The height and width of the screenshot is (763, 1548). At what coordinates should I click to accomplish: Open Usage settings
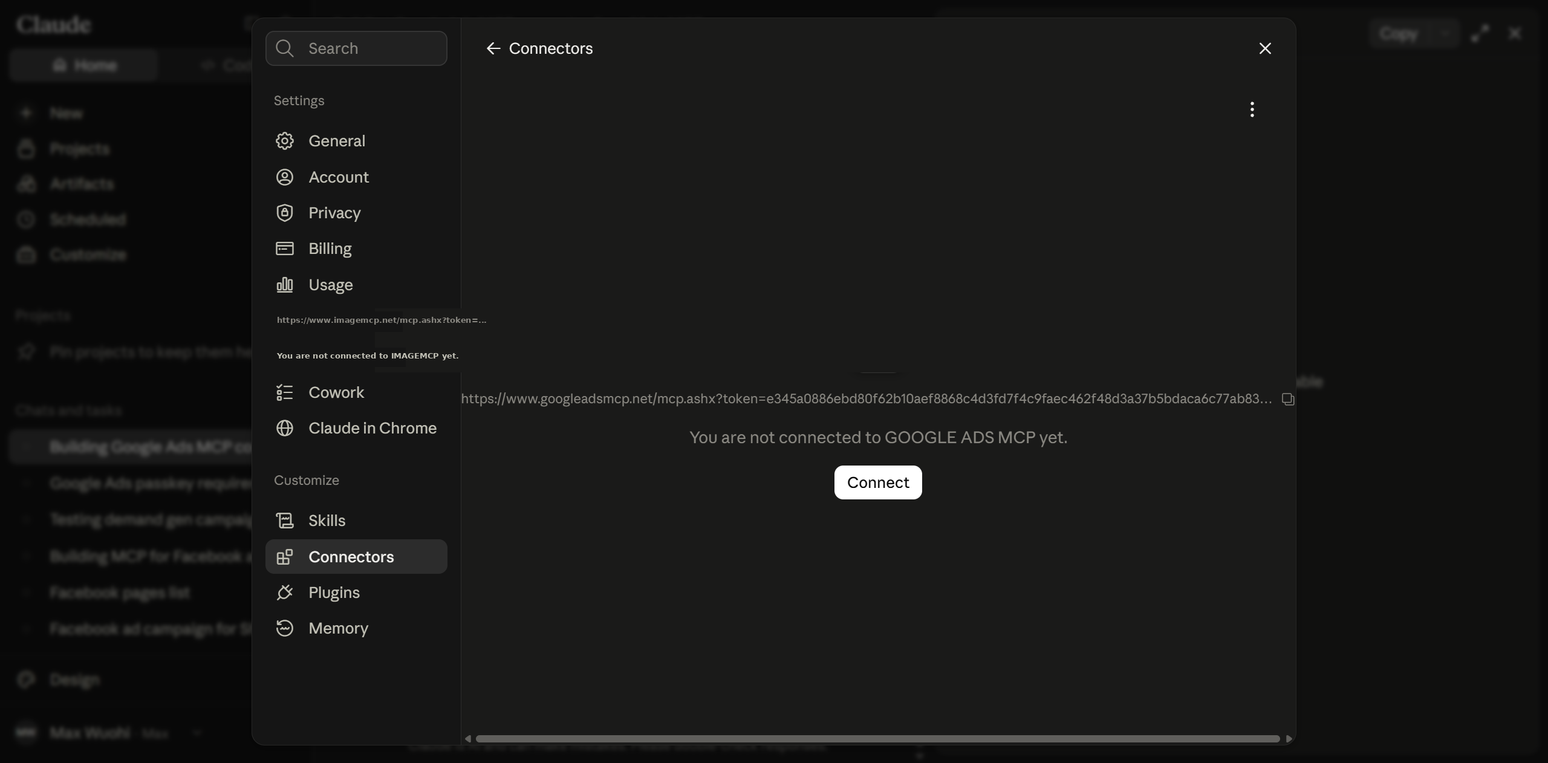[x=356, y=285]
